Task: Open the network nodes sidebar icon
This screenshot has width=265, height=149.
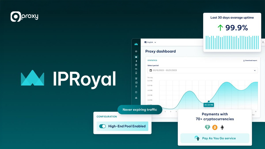Action: coord(136,78)
